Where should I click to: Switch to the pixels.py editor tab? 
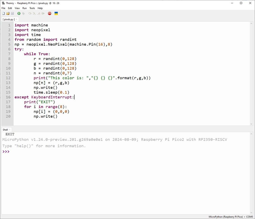coord(9,19)
